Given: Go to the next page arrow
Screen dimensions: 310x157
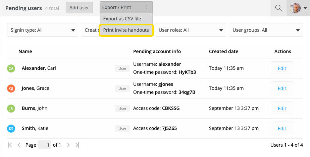Looking at the screenshot, I should (x=68, y=145).
